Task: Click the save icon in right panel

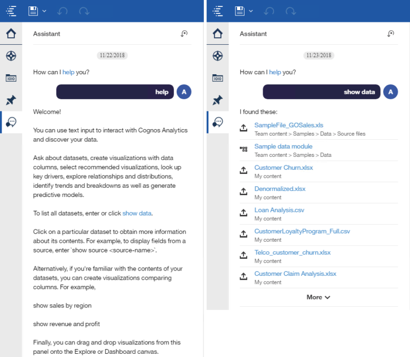Action: click(240, 11)
